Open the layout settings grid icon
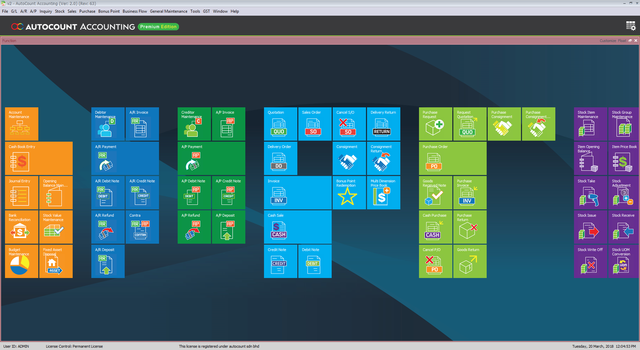Viewport: 640px width, 350px height. click(x=630, y=26)
